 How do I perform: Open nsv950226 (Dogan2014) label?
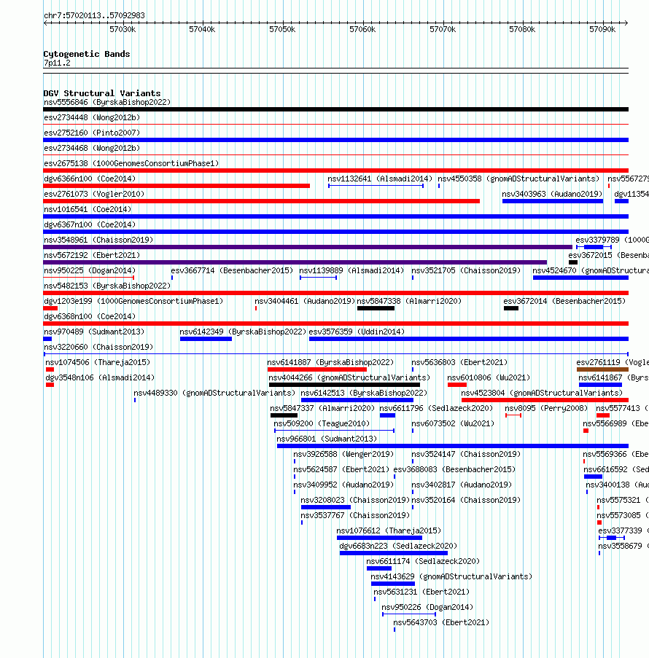pyautogui.click(x=427, y=607)
